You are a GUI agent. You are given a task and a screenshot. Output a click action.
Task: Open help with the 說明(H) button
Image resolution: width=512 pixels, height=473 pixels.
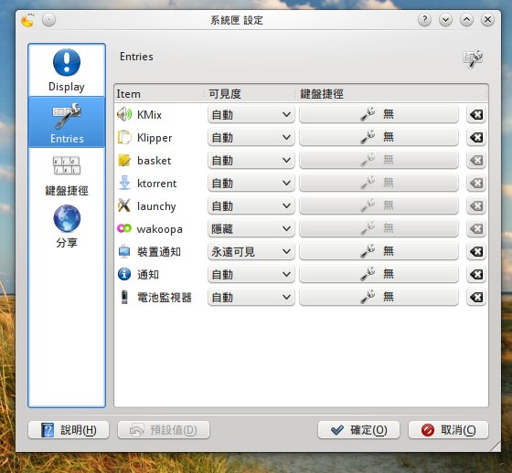(x=69, y=430)
